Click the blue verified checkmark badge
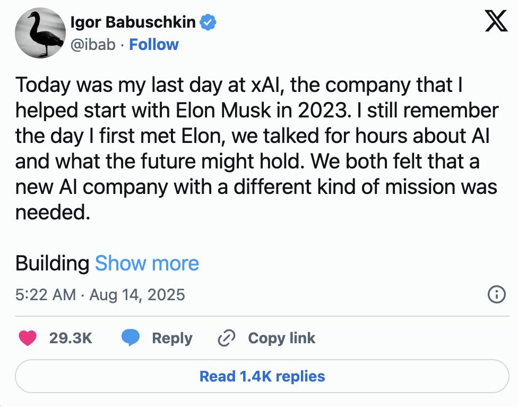This screenshot has height=407, width=518. point(208,23)
